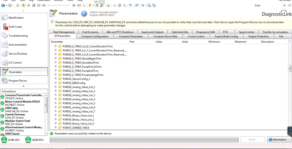This screenshot has height=149, width=292.
Task: Click the blue refresh arrows icon
Action: [x=143, y=6]
